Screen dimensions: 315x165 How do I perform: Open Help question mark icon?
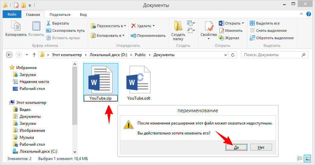[x=309, y=14]
